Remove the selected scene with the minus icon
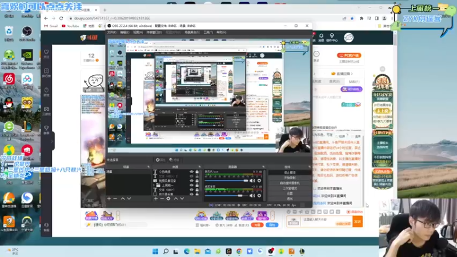Viewport: 457px width, 257px height. 115,198
